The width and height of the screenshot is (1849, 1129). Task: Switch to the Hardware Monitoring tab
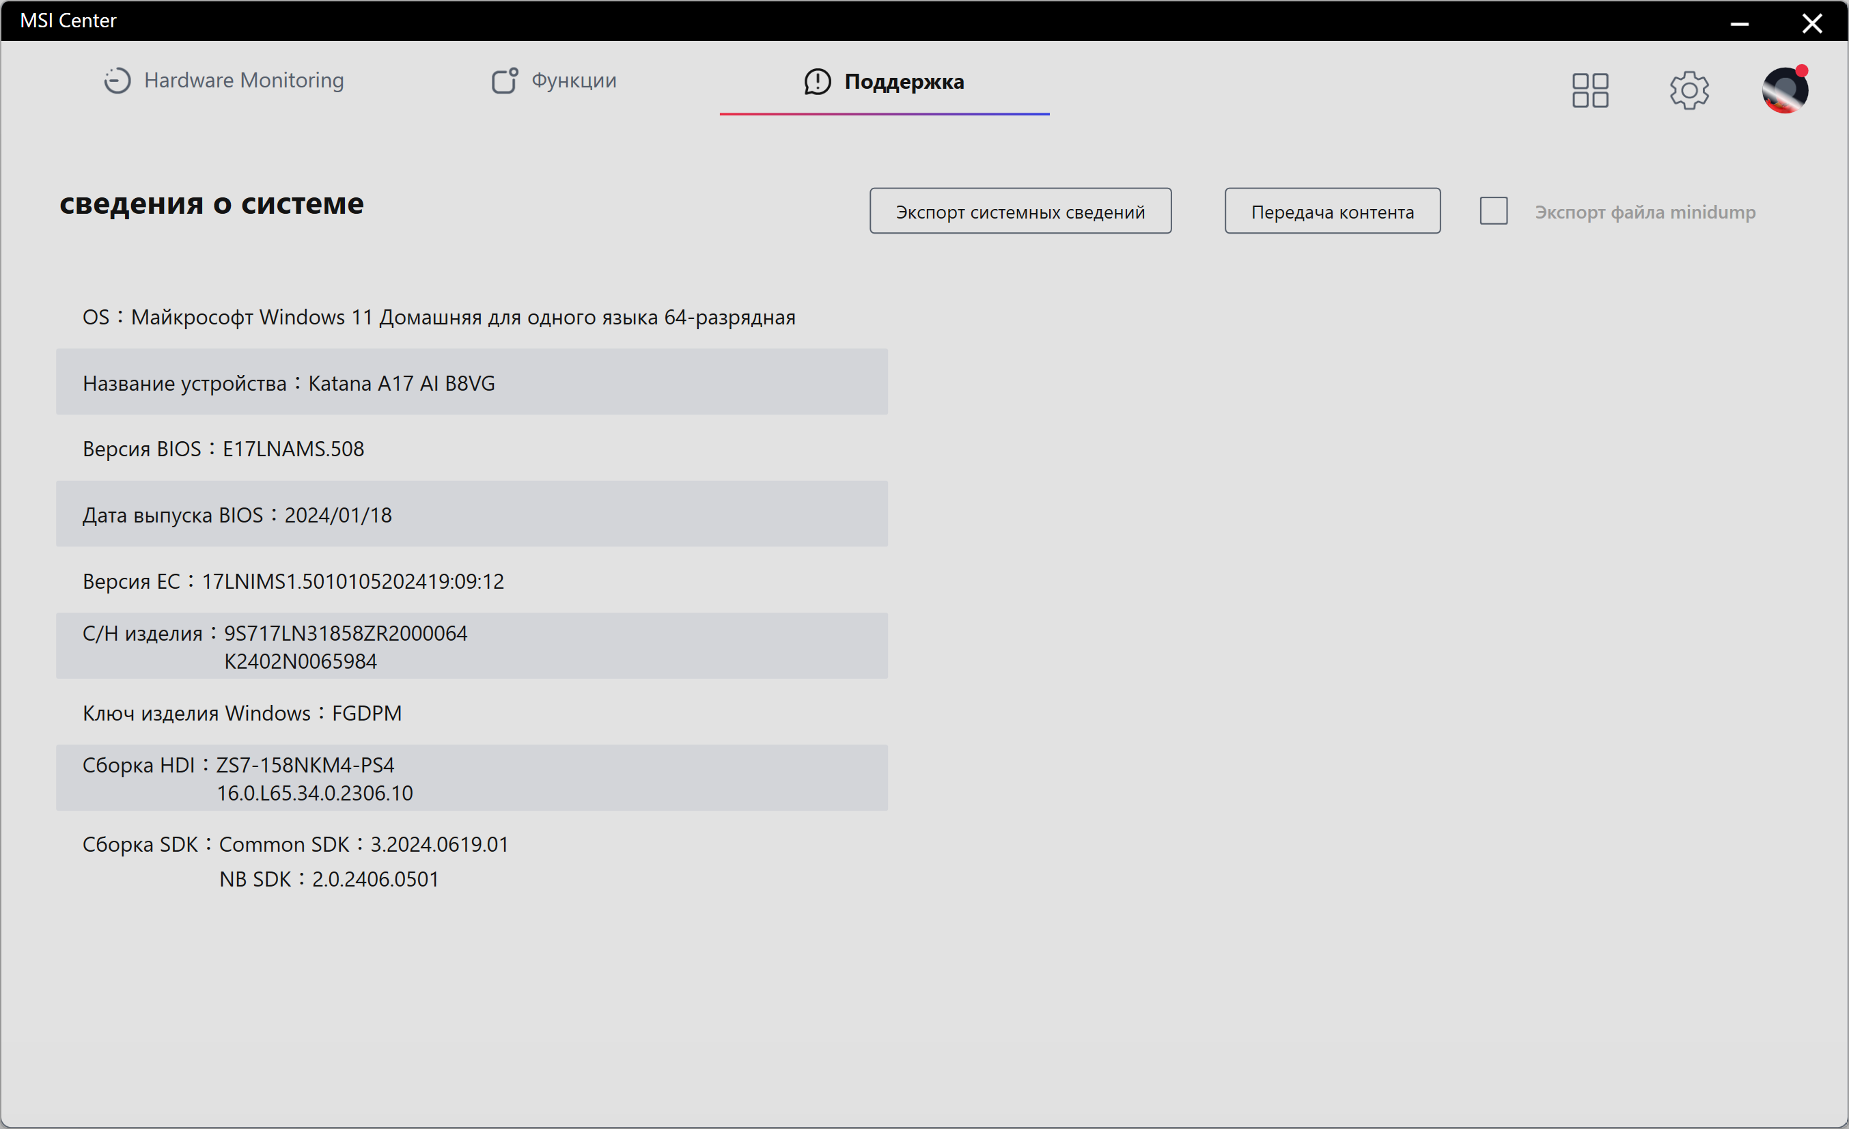(244, 81)
